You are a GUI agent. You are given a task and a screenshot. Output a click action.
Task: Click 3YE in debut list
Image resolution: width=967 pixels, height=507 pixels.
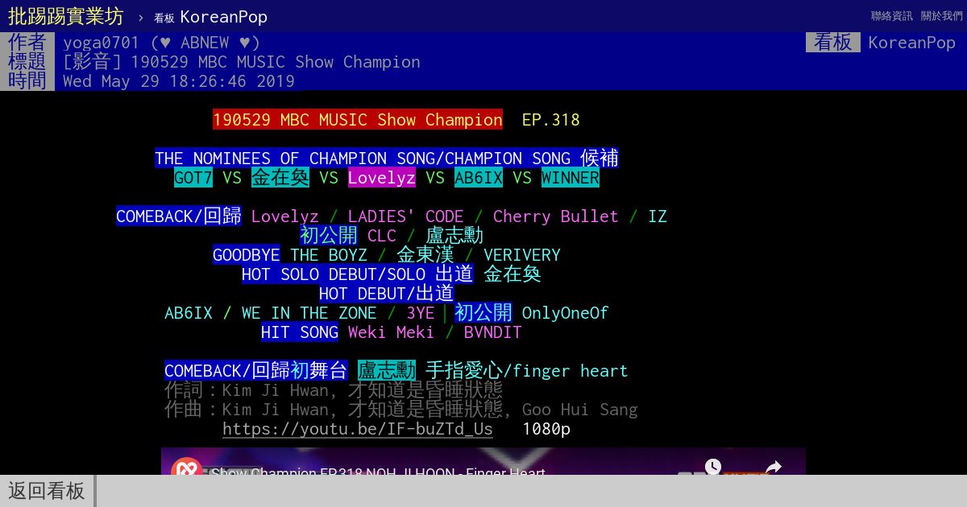click(421, 313)
